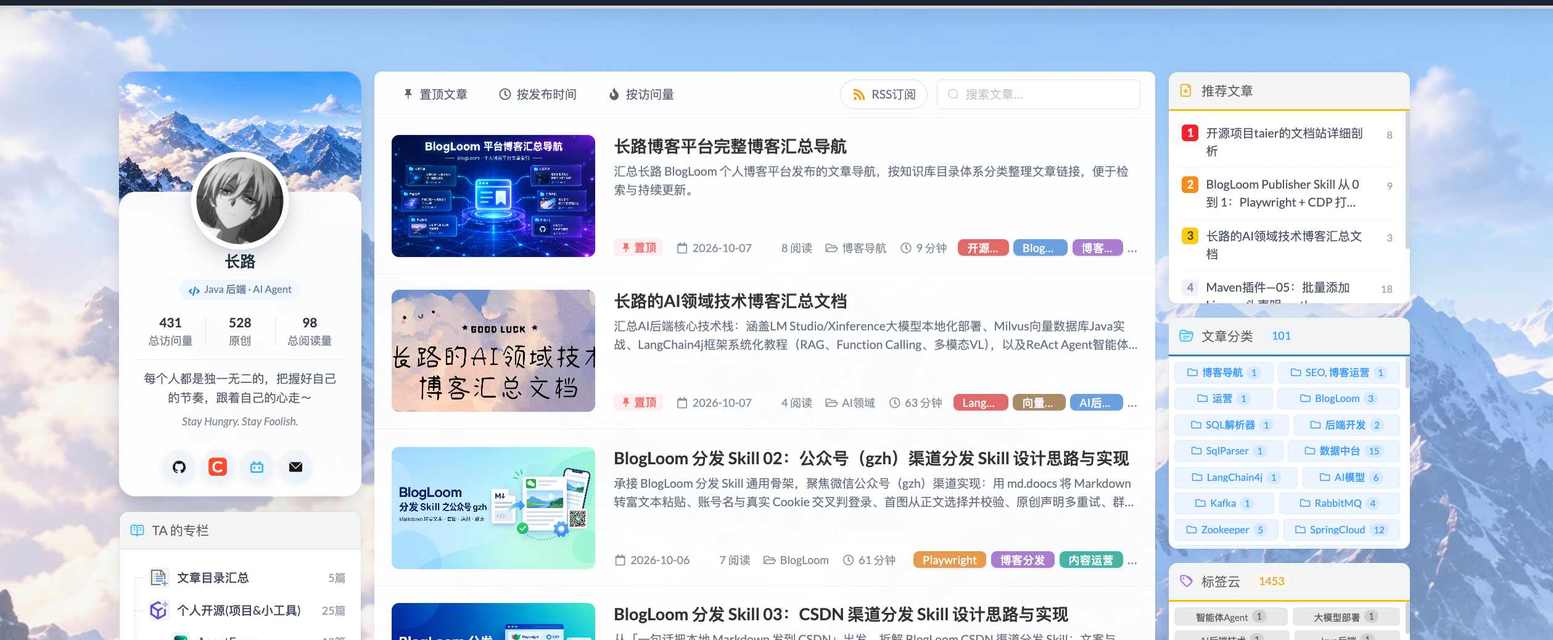Select the 数据中台 category

tap(1343, 451)
